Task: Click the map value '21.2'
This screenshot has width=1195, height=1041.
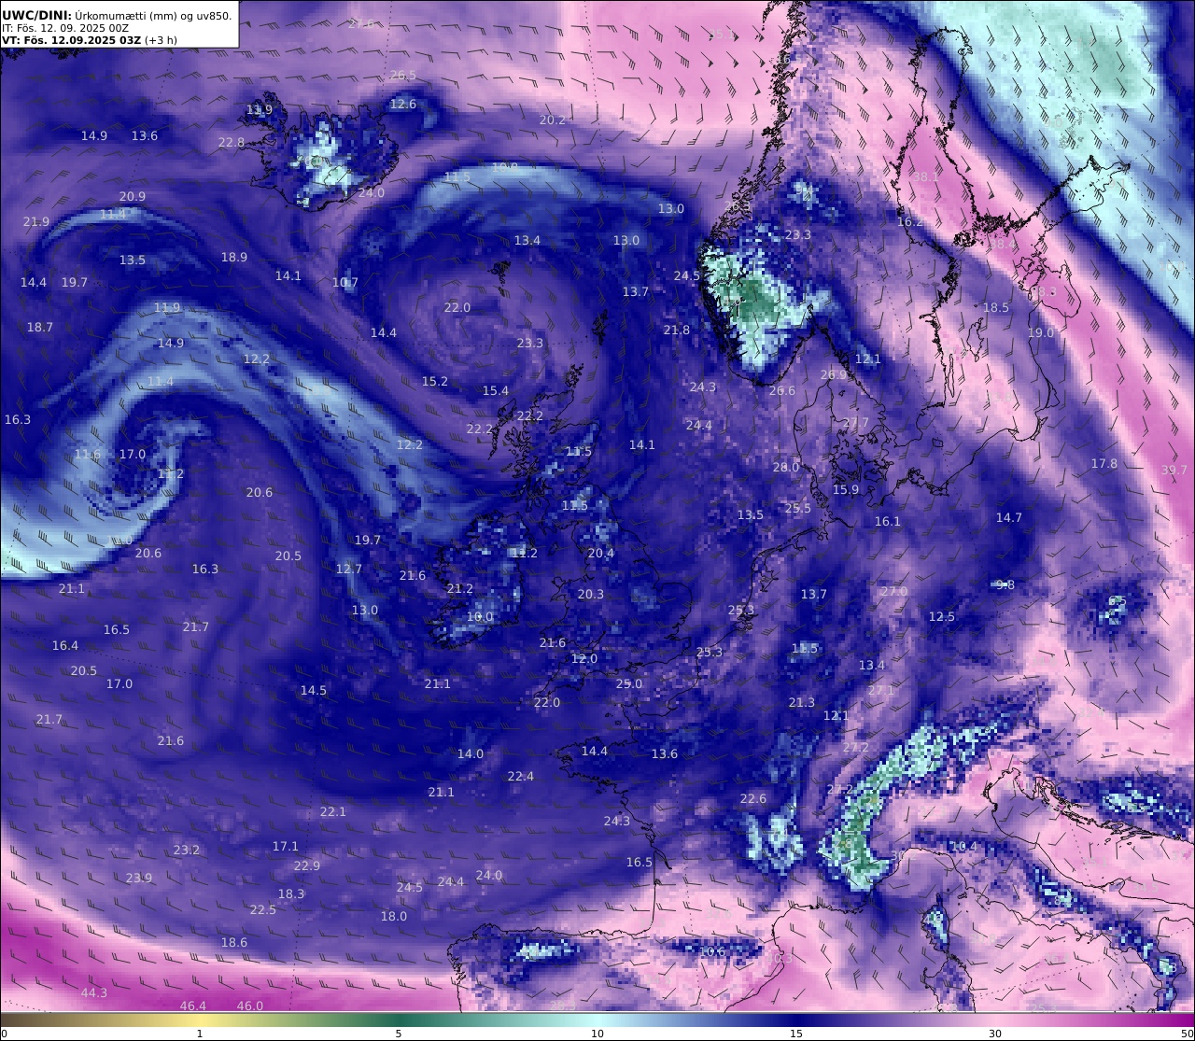Action: click(x=460, y=588)
